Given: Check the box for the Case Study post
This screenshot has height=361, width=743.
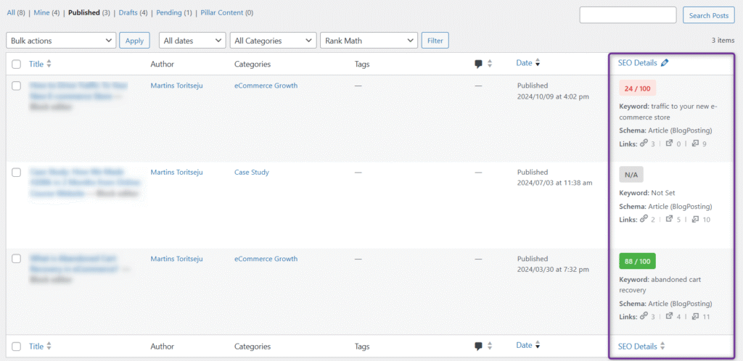Looking at the screenshot, I should click(17, 173).
